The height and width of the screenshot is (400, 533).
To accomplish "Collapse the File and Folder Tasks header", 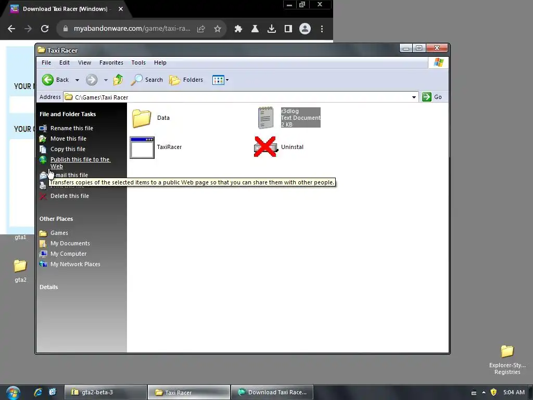I will 68,114.
